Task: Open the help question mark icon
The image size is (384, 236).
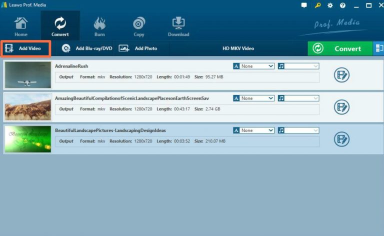Action: pos(342,5)
